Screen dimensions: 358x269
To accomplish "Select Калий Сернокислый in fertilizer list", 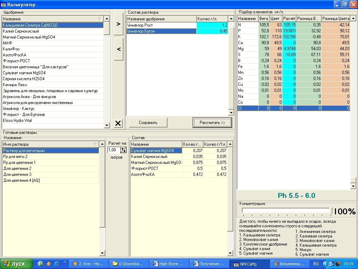I will pyautogui.click(x=53, y=31).
